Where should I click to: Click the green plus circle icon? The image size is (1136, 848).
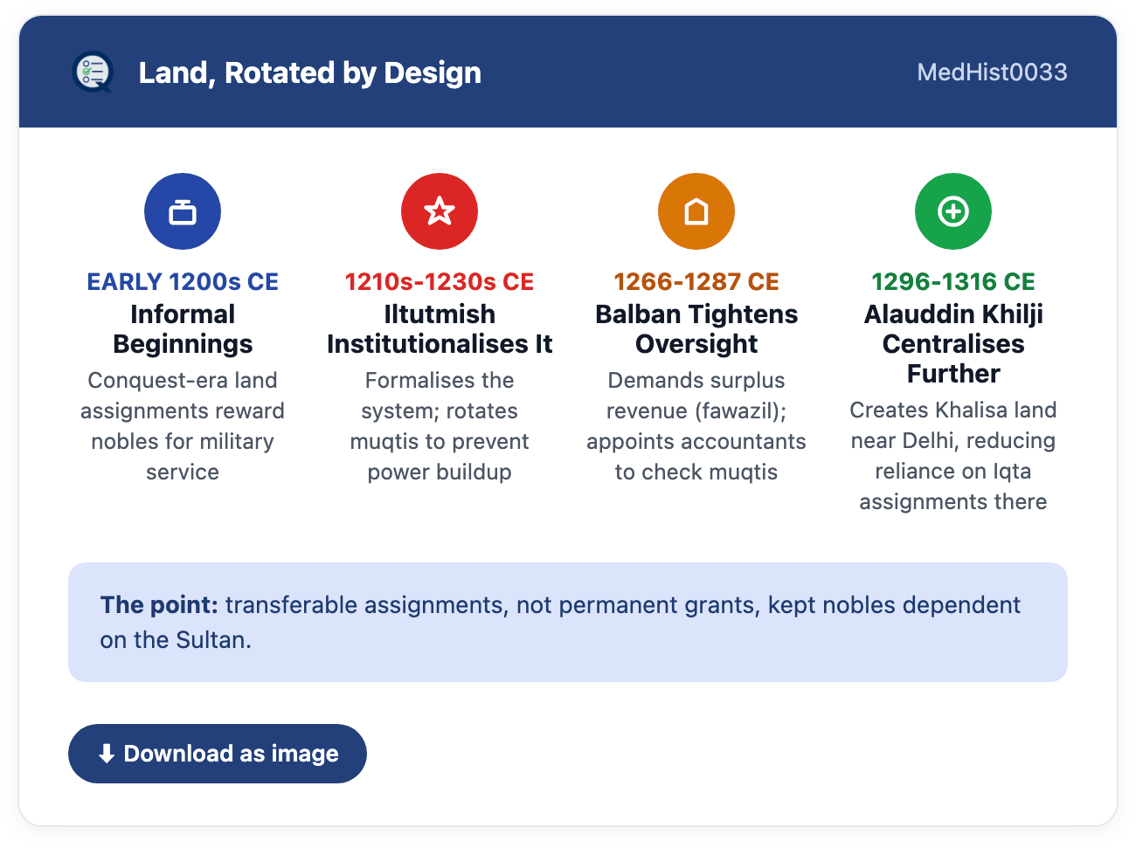pyautogui.click(x=953, y=211)
